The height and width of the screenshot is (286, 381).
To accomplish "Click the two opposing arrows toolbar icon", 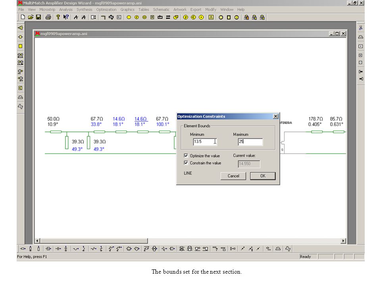I will pyautogui.click(x=168, y=17).
